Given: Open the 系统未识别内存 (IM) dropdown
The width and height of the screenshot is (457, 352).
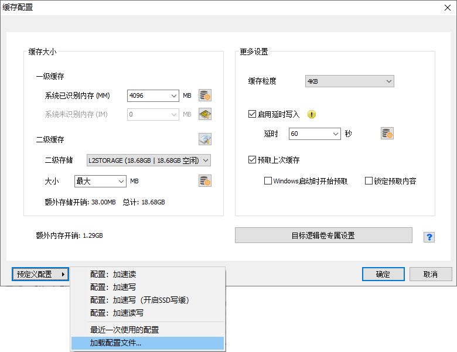Looking at the screenshot, I should point(153,114).
